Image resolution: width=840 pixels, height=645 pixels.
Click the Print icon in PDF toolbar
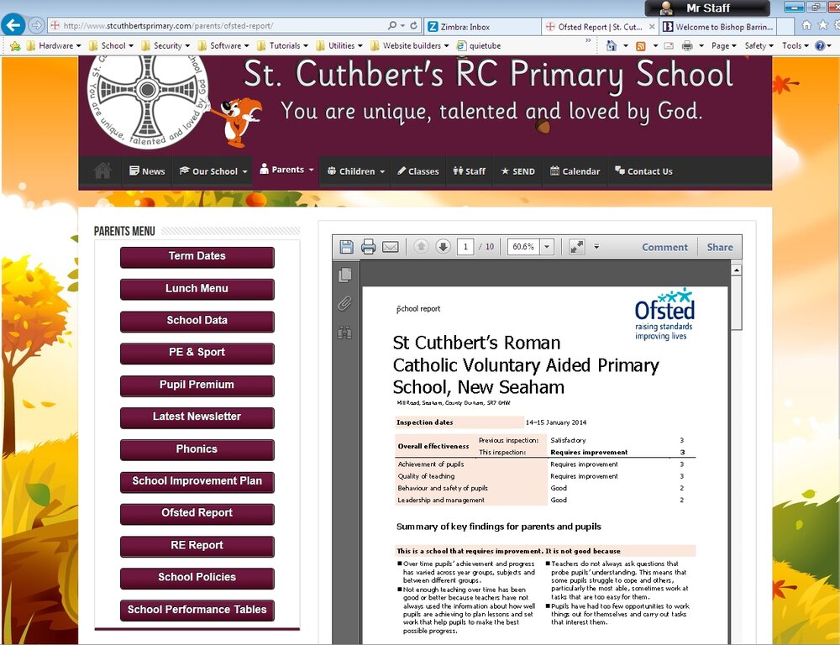[x=369, y=247]
